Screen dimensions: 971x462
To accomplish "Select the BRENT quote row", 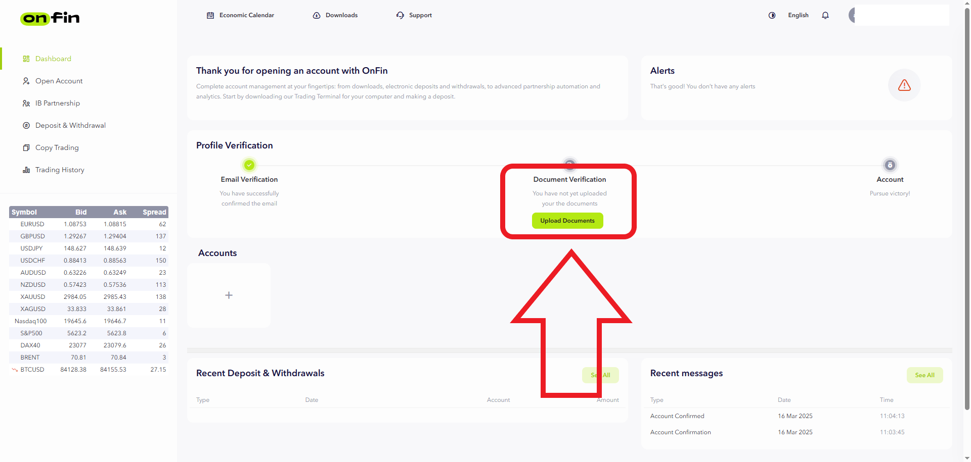I will click(89, 357).
